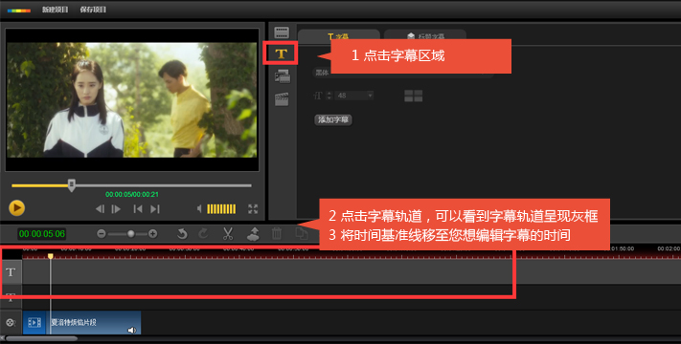Image resolution: width=681 pixels, height=344 pixels.
Task: Step back one frame
Action: [100, 209]
